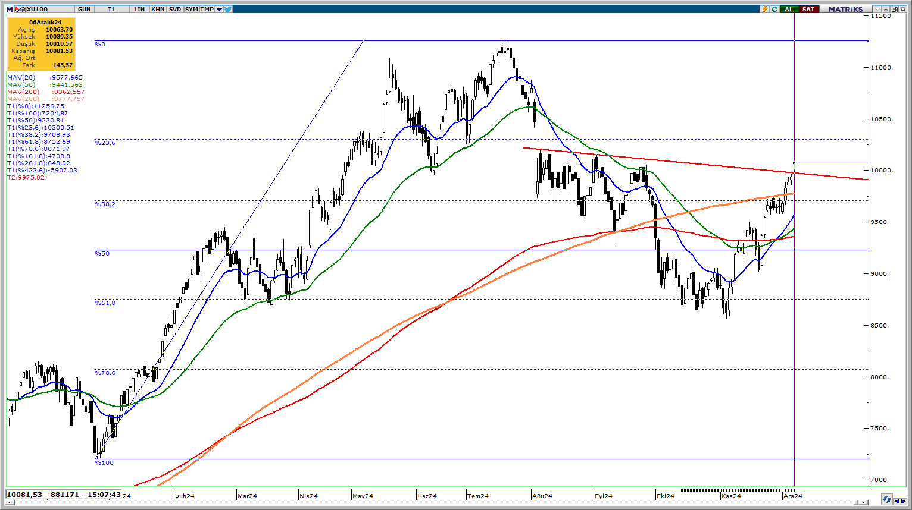Click the MATRIKS brand button

point(846,9)
